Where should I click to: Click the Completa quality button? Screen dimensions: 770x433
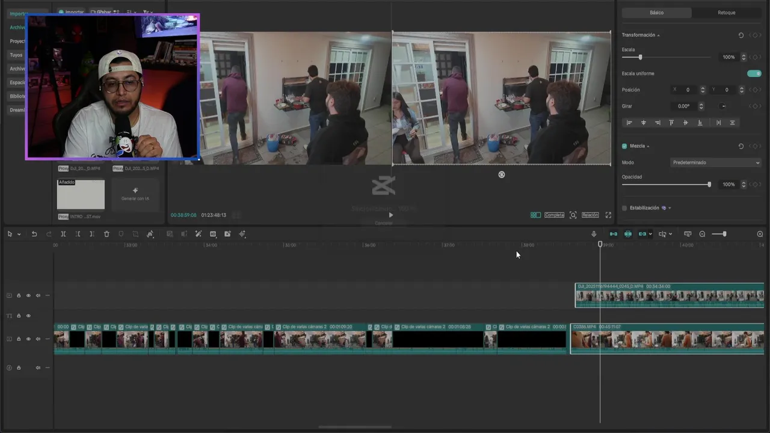(x=555, y=215)
